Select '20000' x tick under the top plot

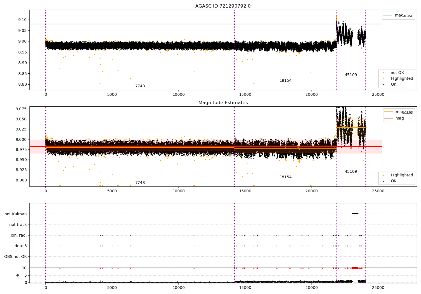coord(312,94)
